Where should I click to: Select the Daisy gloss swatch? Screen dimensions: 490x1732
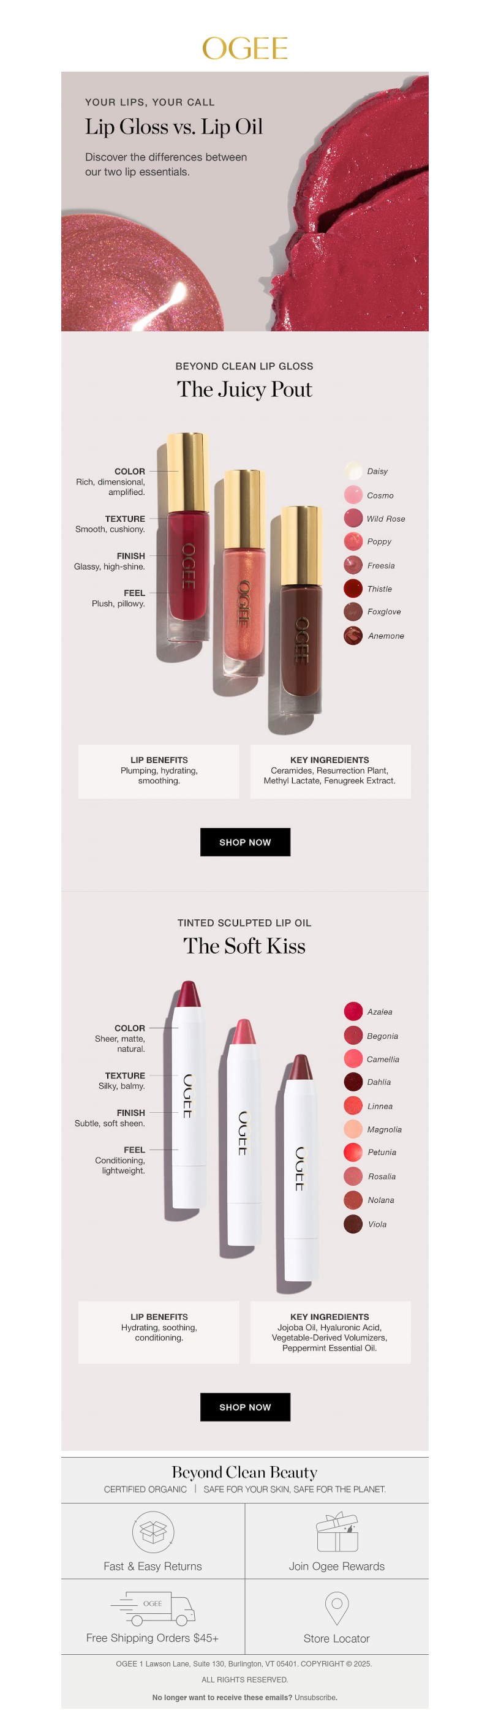coord(353,470)
